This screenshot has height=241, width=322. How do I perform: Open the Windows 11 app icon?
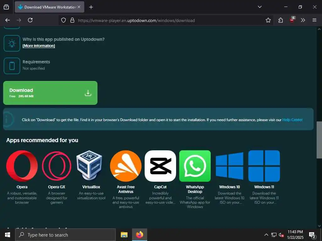point(264,166)
